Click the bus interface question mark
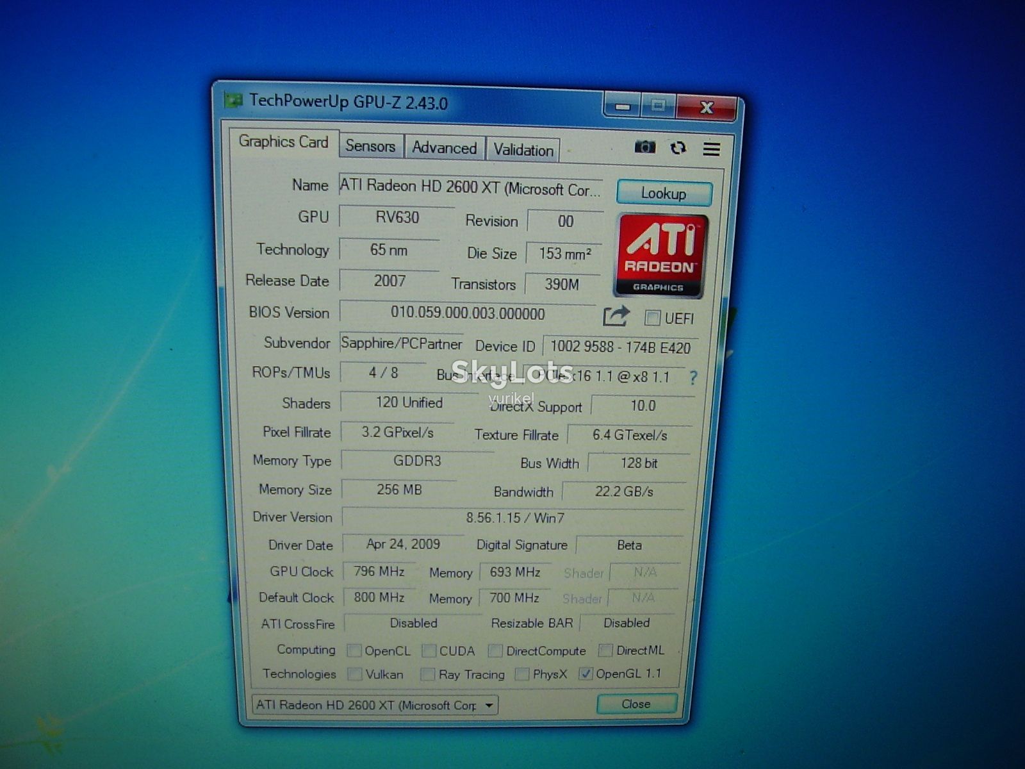Viewport: 1025px width, 769px height. click(693, 378)
